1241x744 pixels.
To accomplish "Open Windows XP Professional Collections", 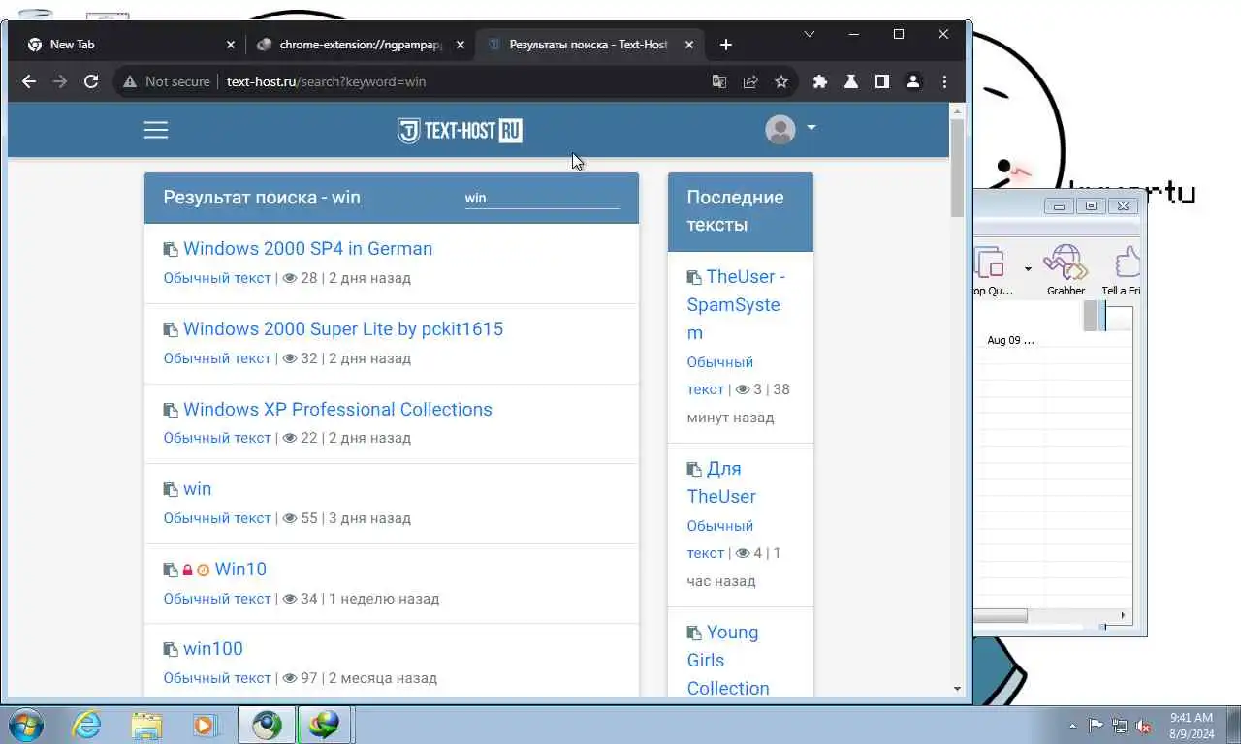I will click(x=337, y=410).
